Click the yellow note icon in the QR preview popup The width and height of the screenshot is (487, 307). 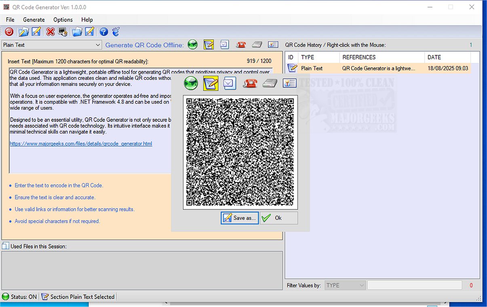211,83
